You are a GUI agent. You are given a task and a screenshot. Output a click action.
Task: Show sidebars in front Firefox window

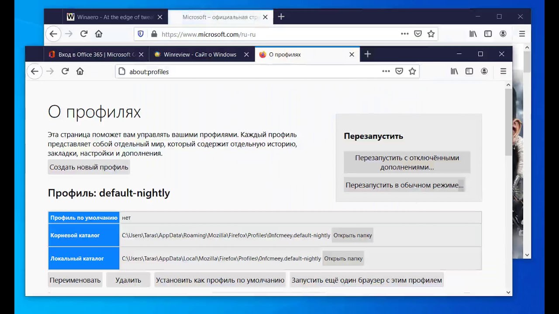[469, 72]
